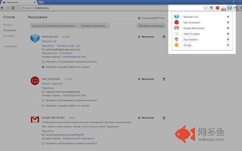Click the large Google Mail Checker logo

[35, 119]
